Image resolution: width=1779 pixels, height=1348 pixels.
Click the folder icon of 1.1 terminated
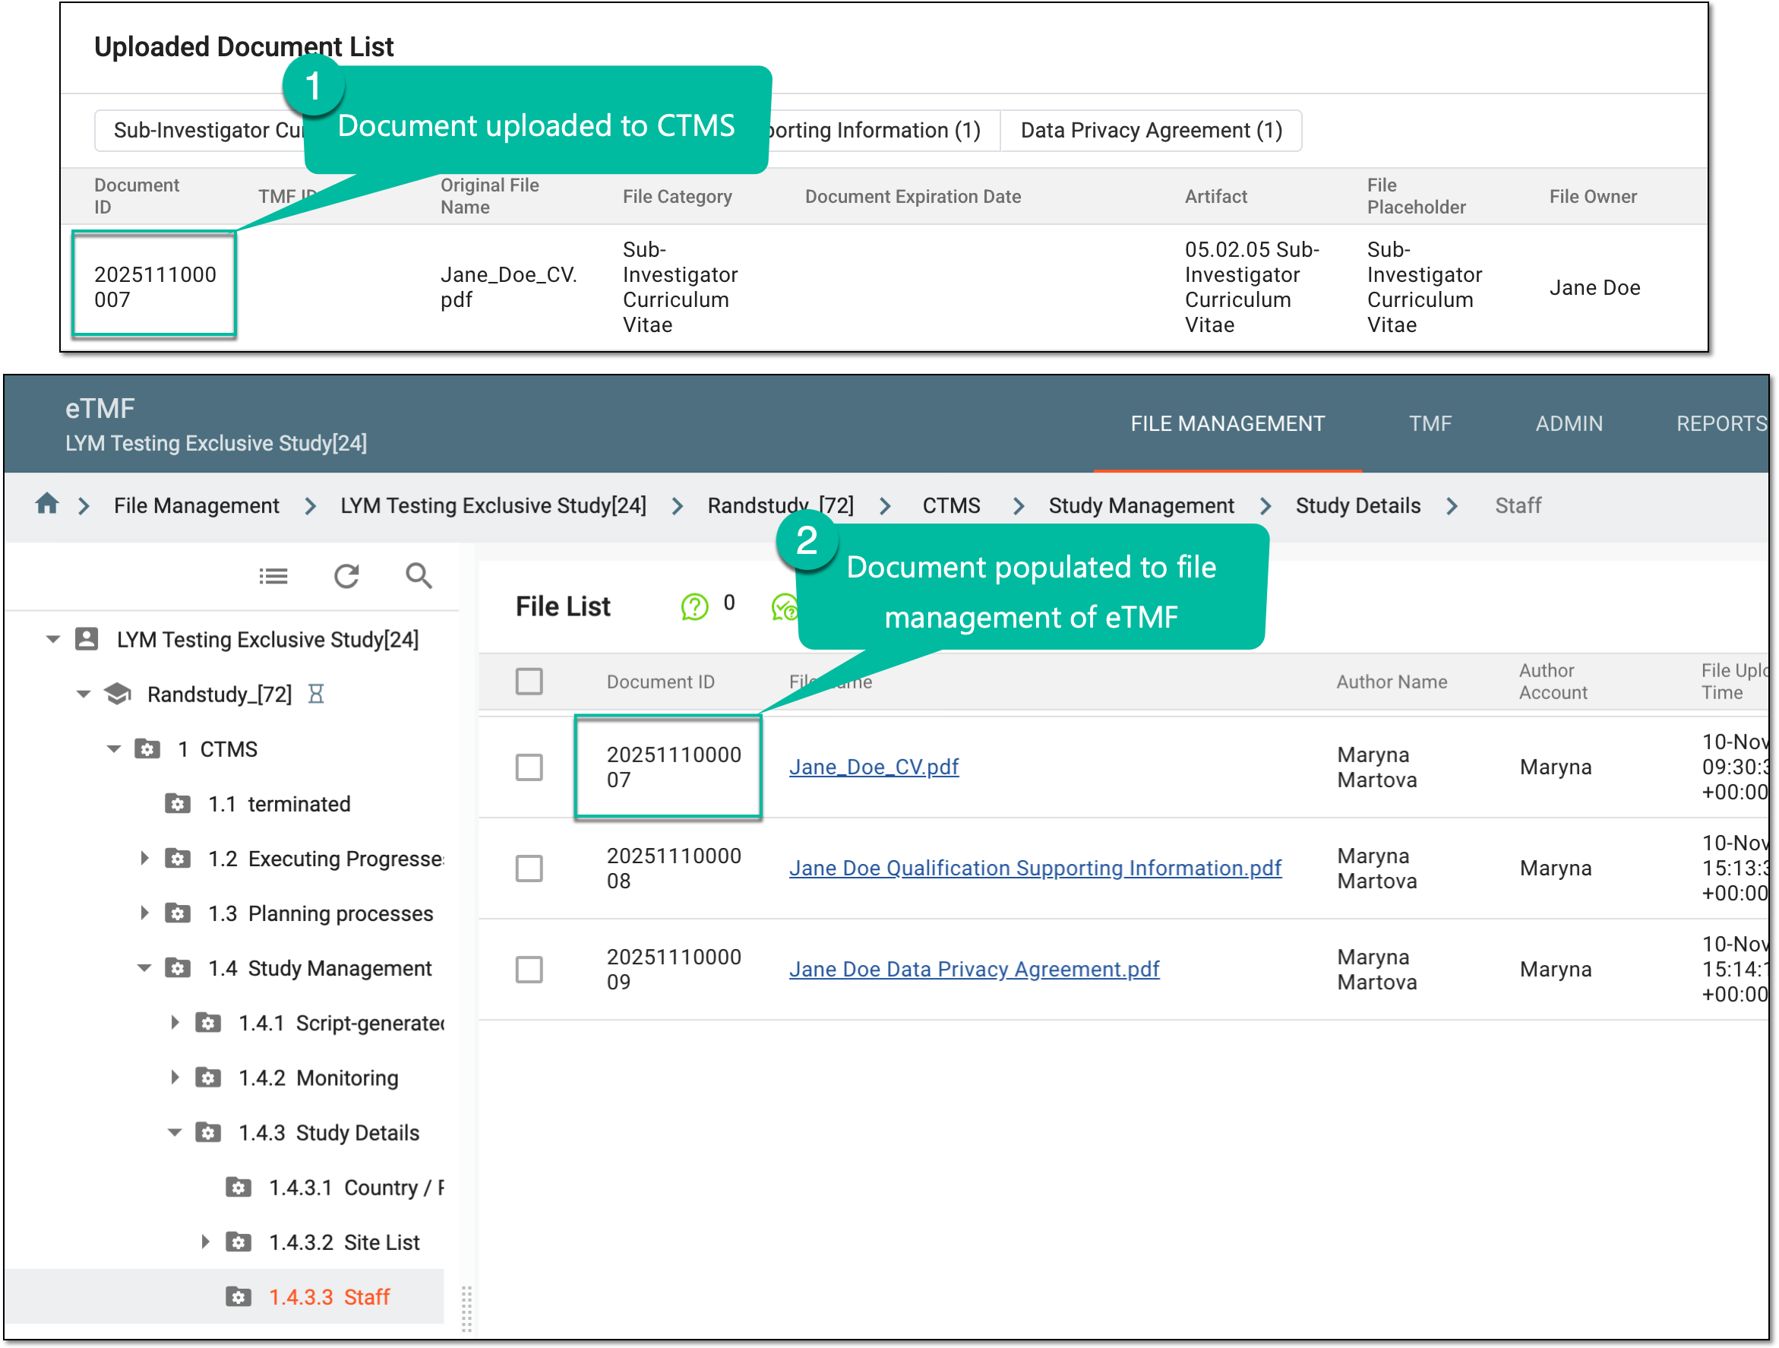[178, 803]
